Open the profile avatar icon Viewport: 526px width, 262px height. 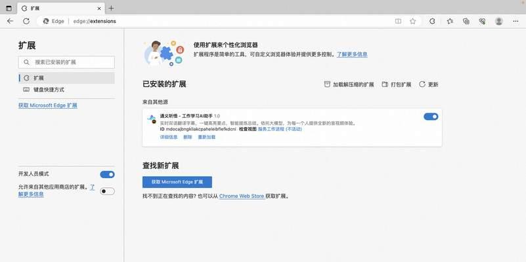[x=499, y=21]
